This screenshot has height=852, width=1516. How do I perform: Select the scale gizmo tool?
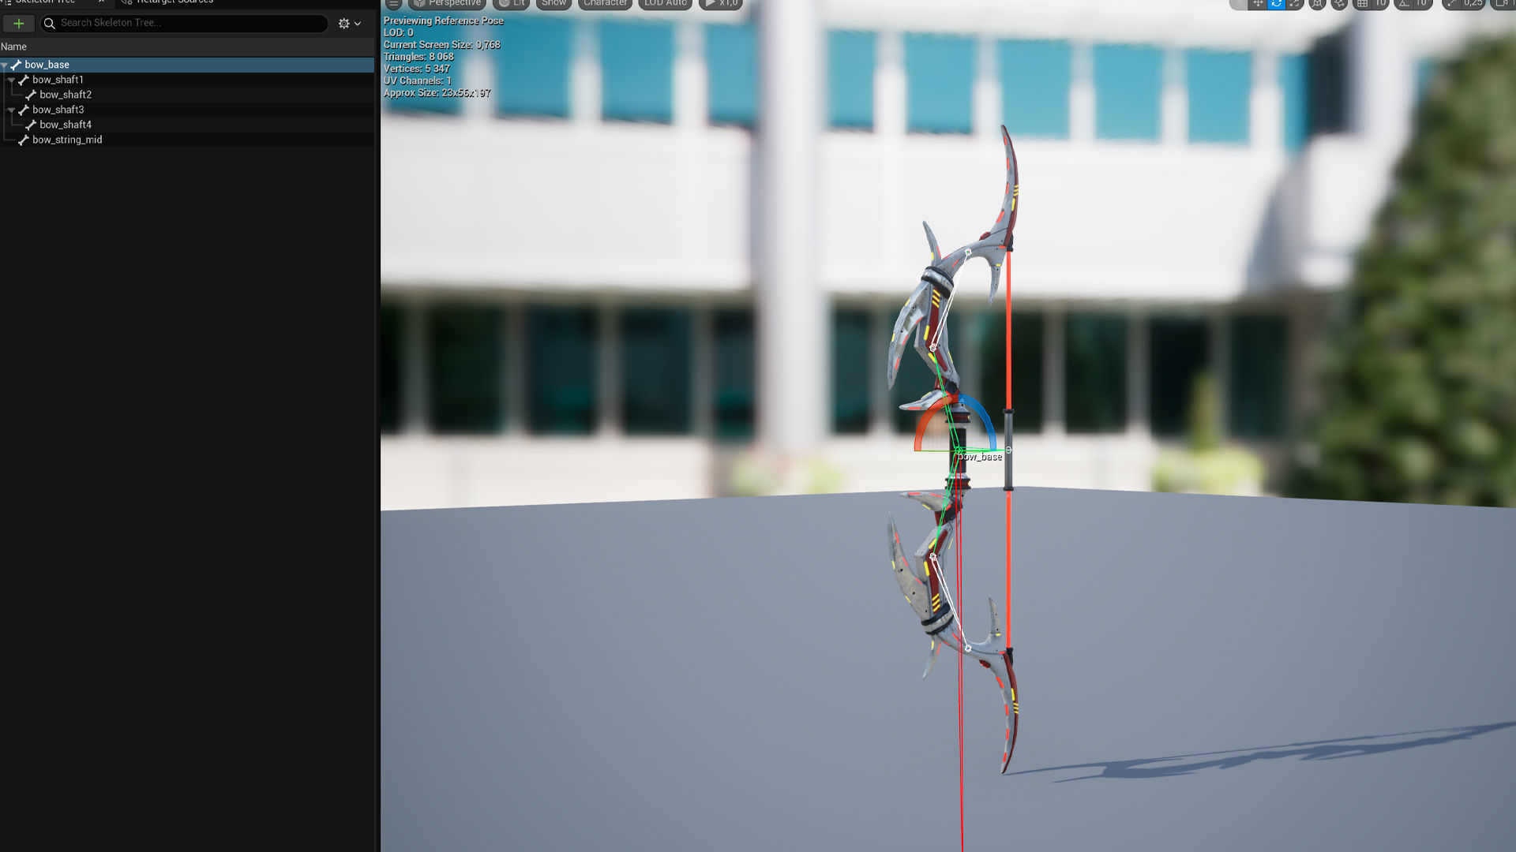point(1294,4)
